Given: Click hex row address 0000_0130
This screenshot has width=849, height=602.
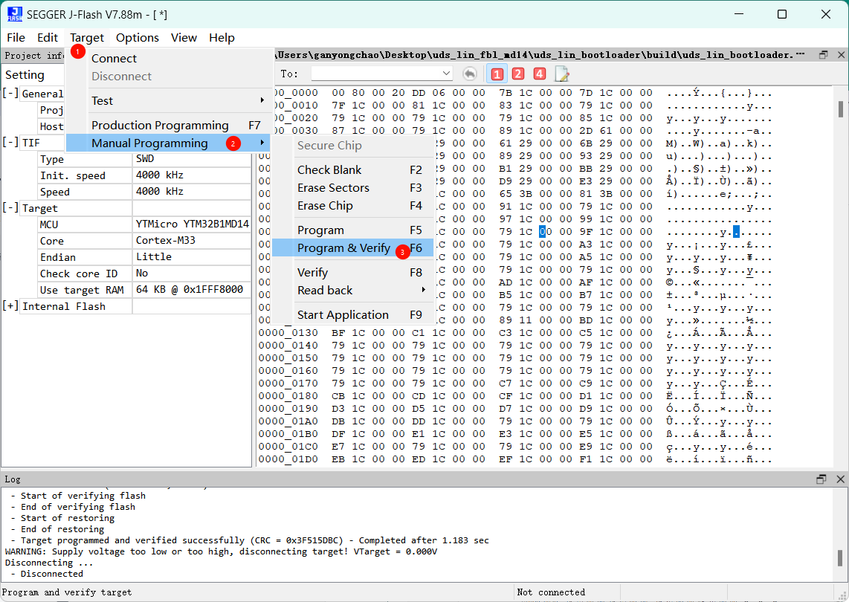Looking at the screenshot, I should tap(288, 333).
